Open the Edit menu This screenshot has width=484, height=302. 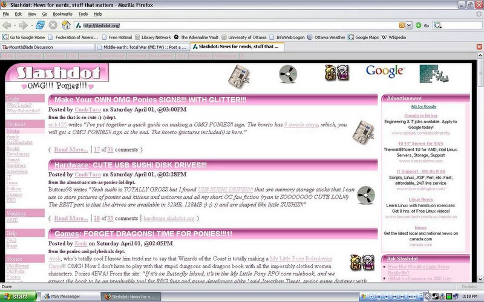tap(18, 14)
